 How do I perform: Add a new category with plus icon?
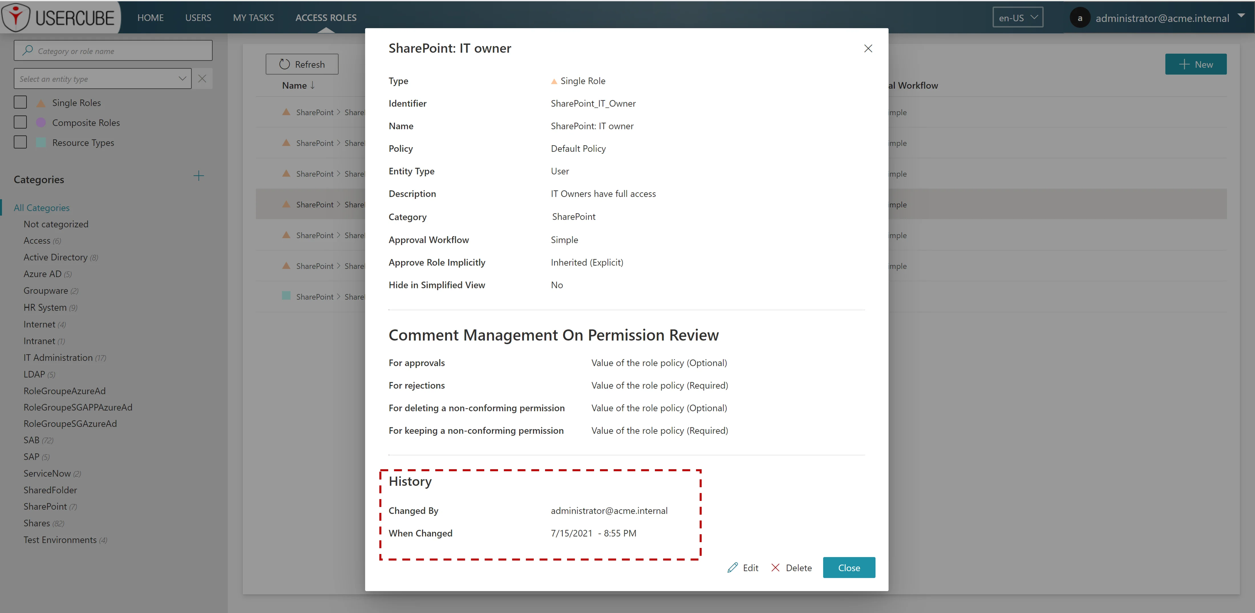coord(199,176)
